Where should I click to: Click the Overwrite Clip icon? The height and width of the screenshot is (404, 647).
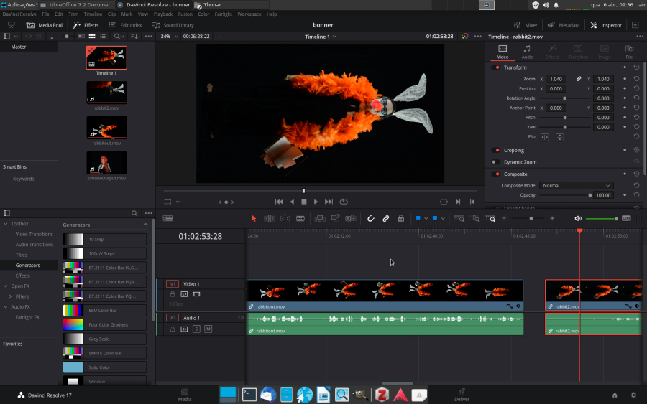[335, 218]
